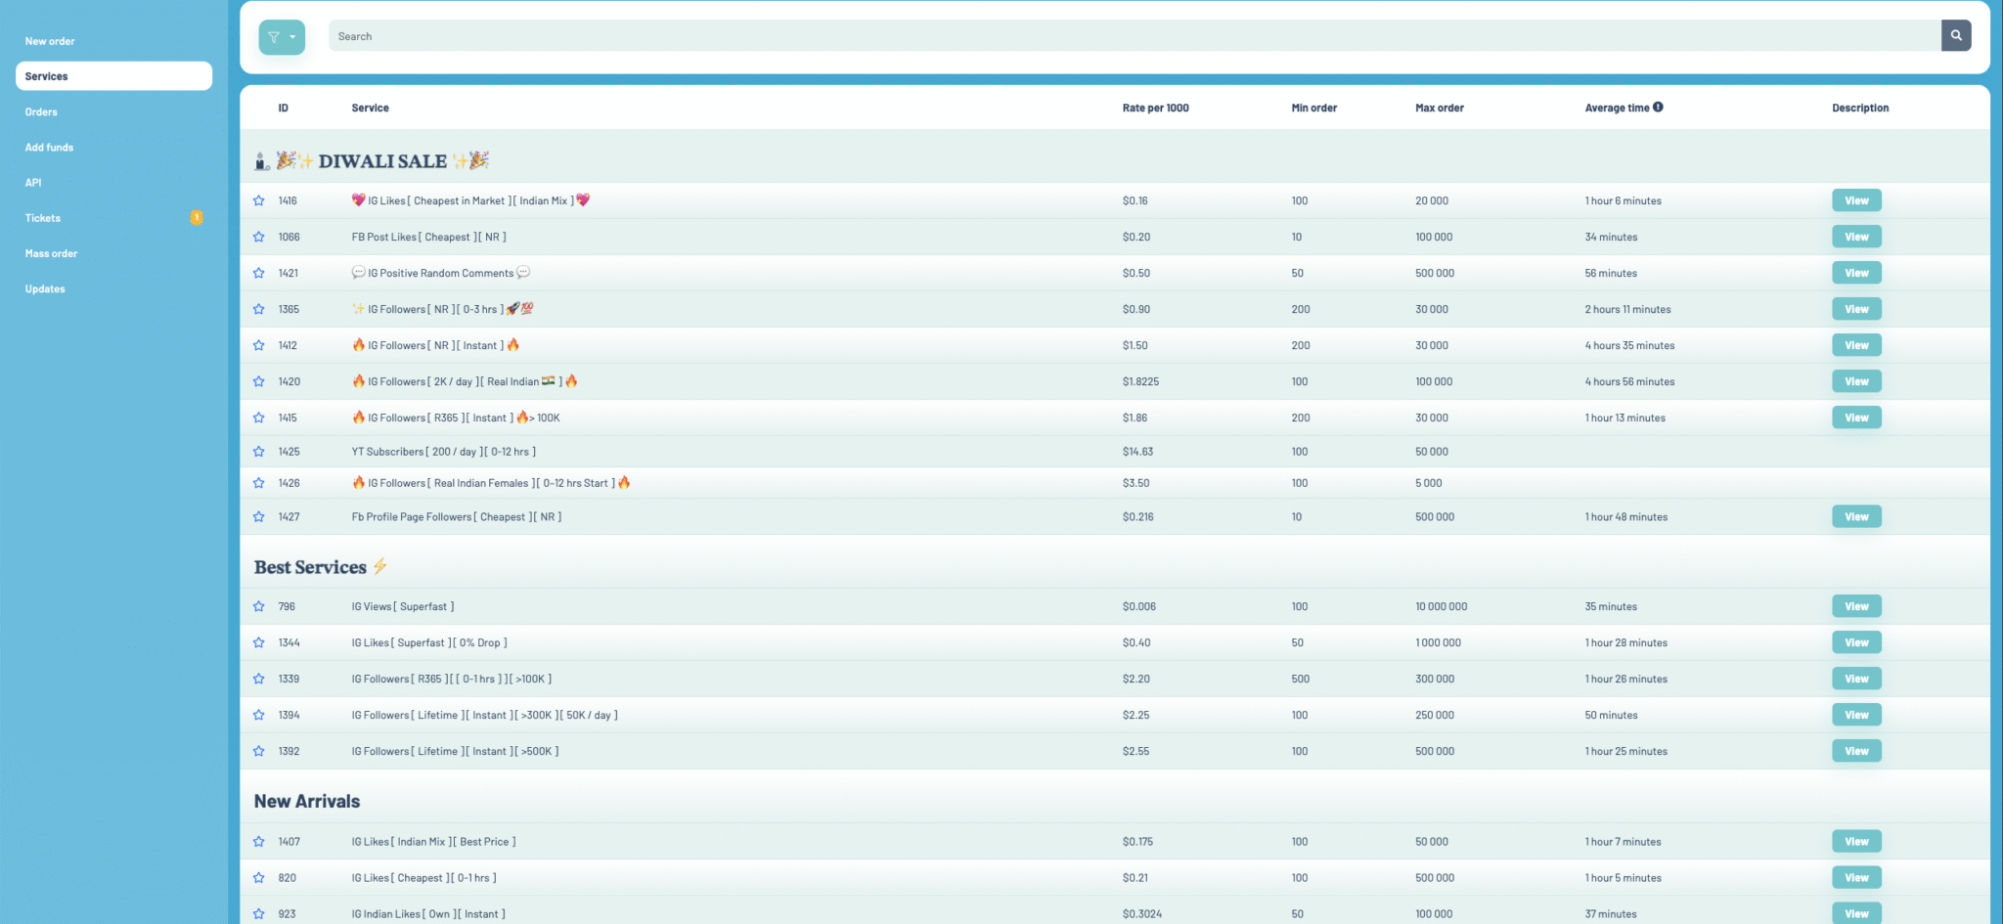Open the API sidebar link
The height and width of the screenshot is (924, 2003).
tap(33, 183)
